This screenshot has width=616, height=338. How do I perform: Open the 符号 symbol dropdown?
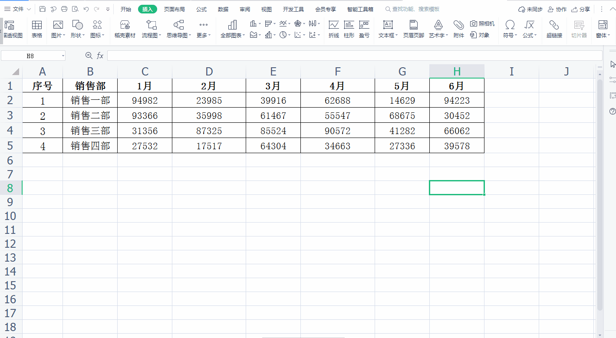coord(510,30)
